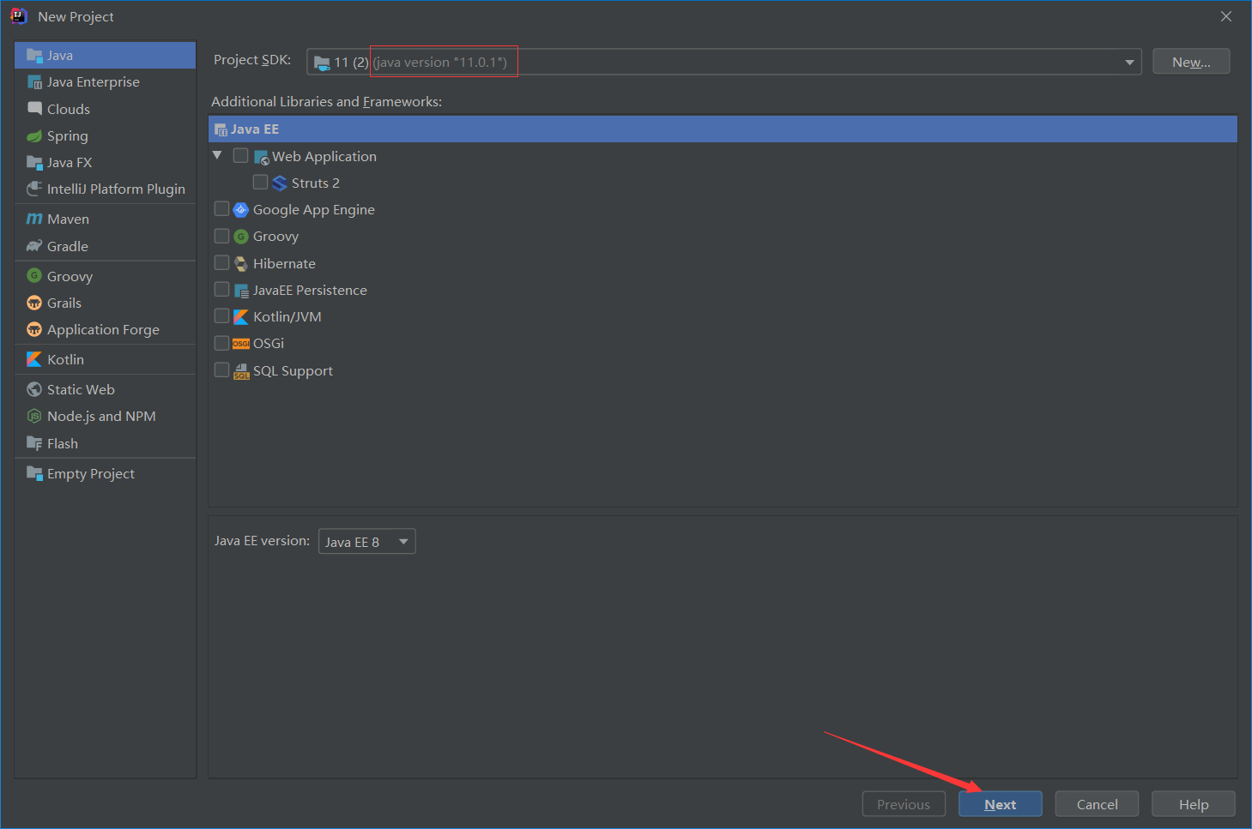Enable Groovy library checkbox
1252x829 pixels.
click(222, 236)
